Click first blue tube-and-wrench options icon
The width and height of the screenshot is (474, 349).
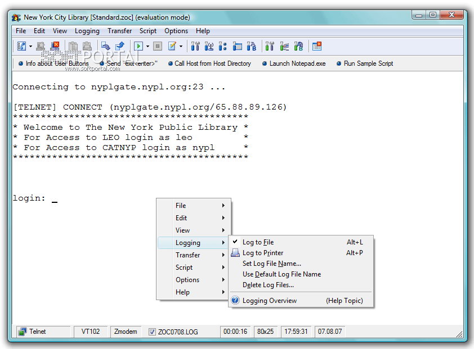(x=195, y=46)
